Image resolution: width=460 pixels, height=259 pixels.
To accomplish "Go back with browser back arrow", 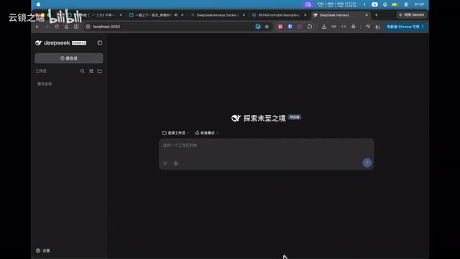I will pyautogui.click(x=37, y=27).
